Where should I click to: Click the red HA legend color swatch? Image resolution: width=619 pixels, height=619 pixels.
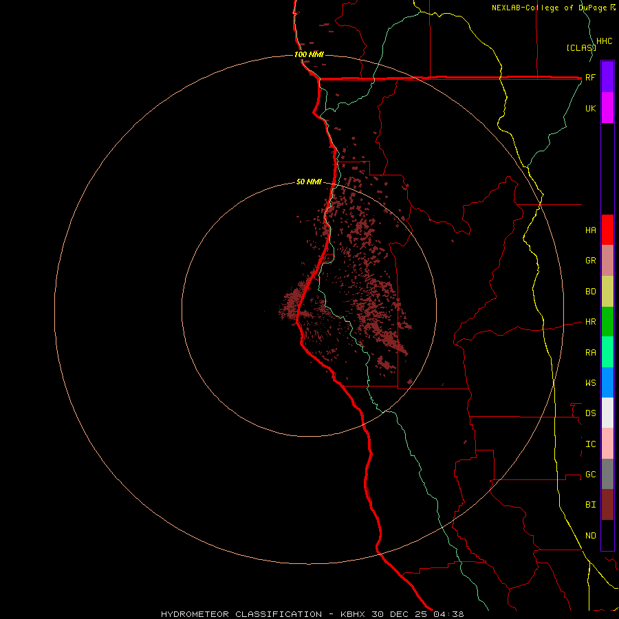(x=607, y=230)
